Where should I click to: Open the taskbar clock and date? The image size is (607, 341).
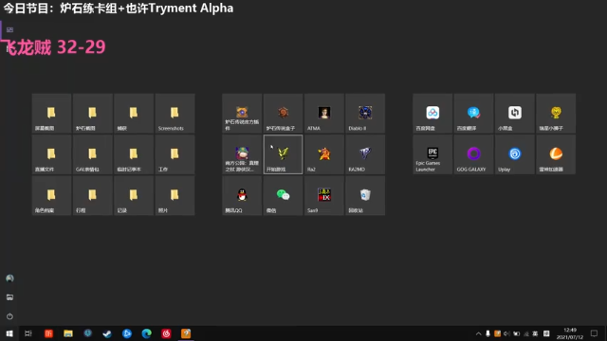point(570,333)
